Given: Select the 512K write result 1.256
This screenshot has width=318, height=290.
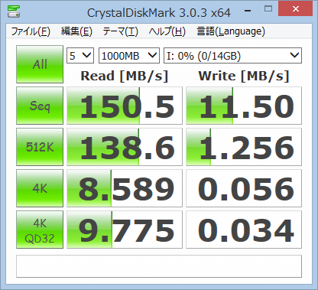Looking at the screenshot, I should (244, 147).
